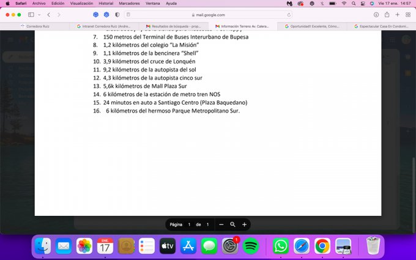416x260 pixels.
Task: Open Spotify from the dock
Action: point(251,246)
